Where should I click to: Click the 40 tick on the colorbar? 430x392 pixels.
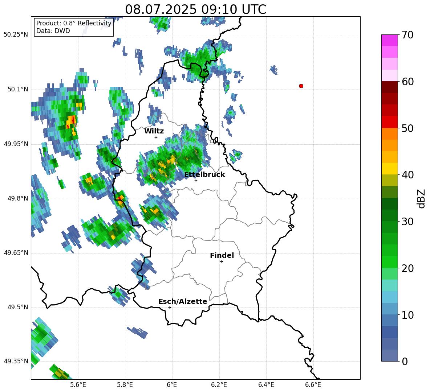[x=407, y=175]
